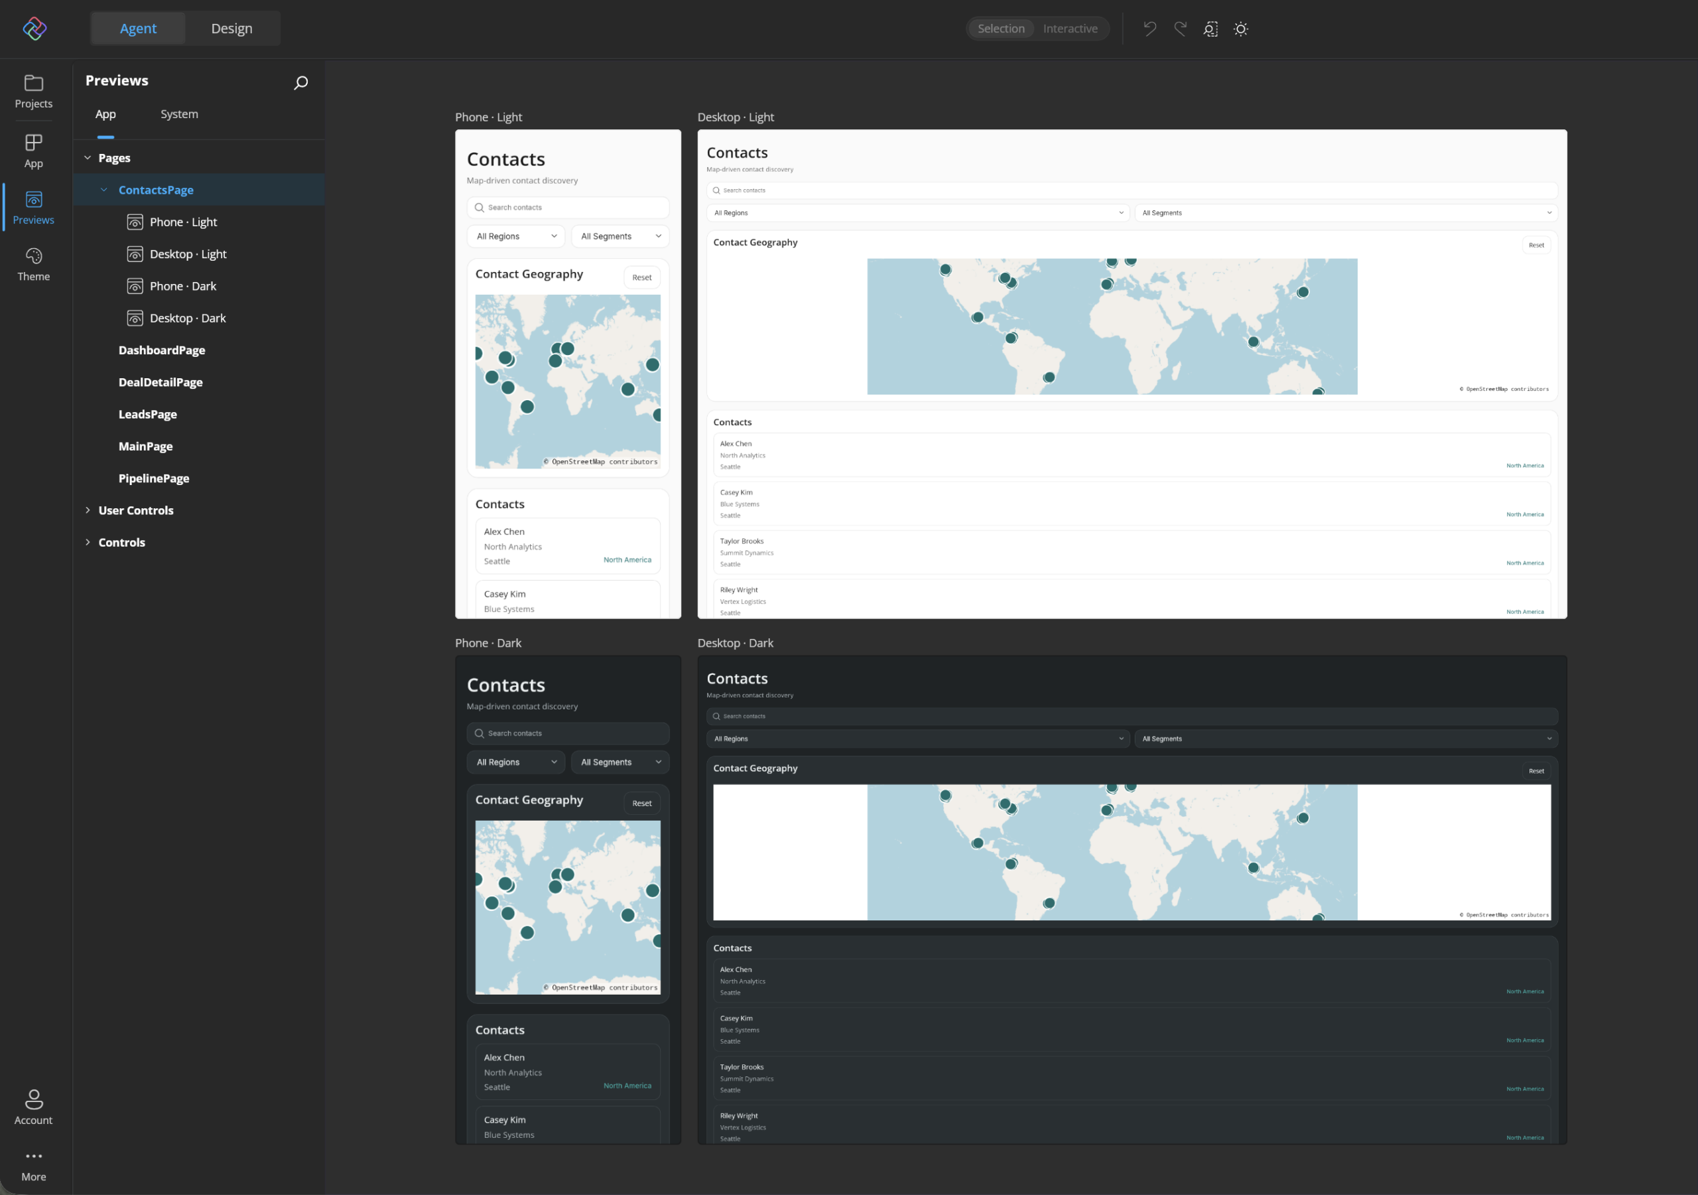This screenshot has width=1698, height=1195.
Task: Click Search contacts field in Phone Dark preview
Action: 568,733
